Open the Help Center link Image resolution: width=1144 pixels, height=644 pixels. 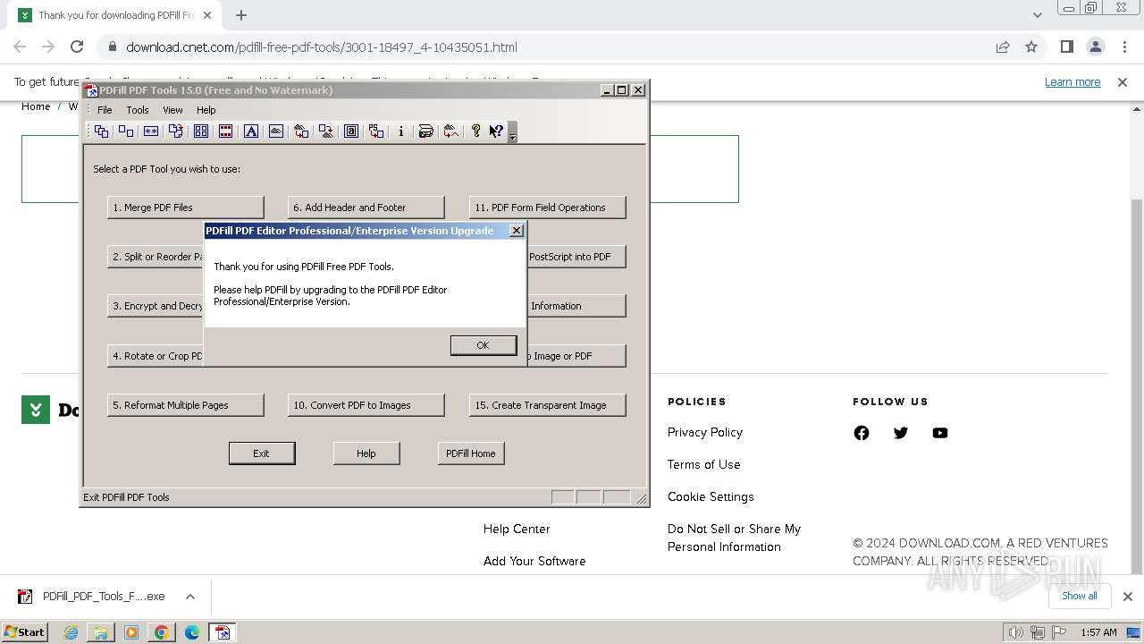point(517,529)
